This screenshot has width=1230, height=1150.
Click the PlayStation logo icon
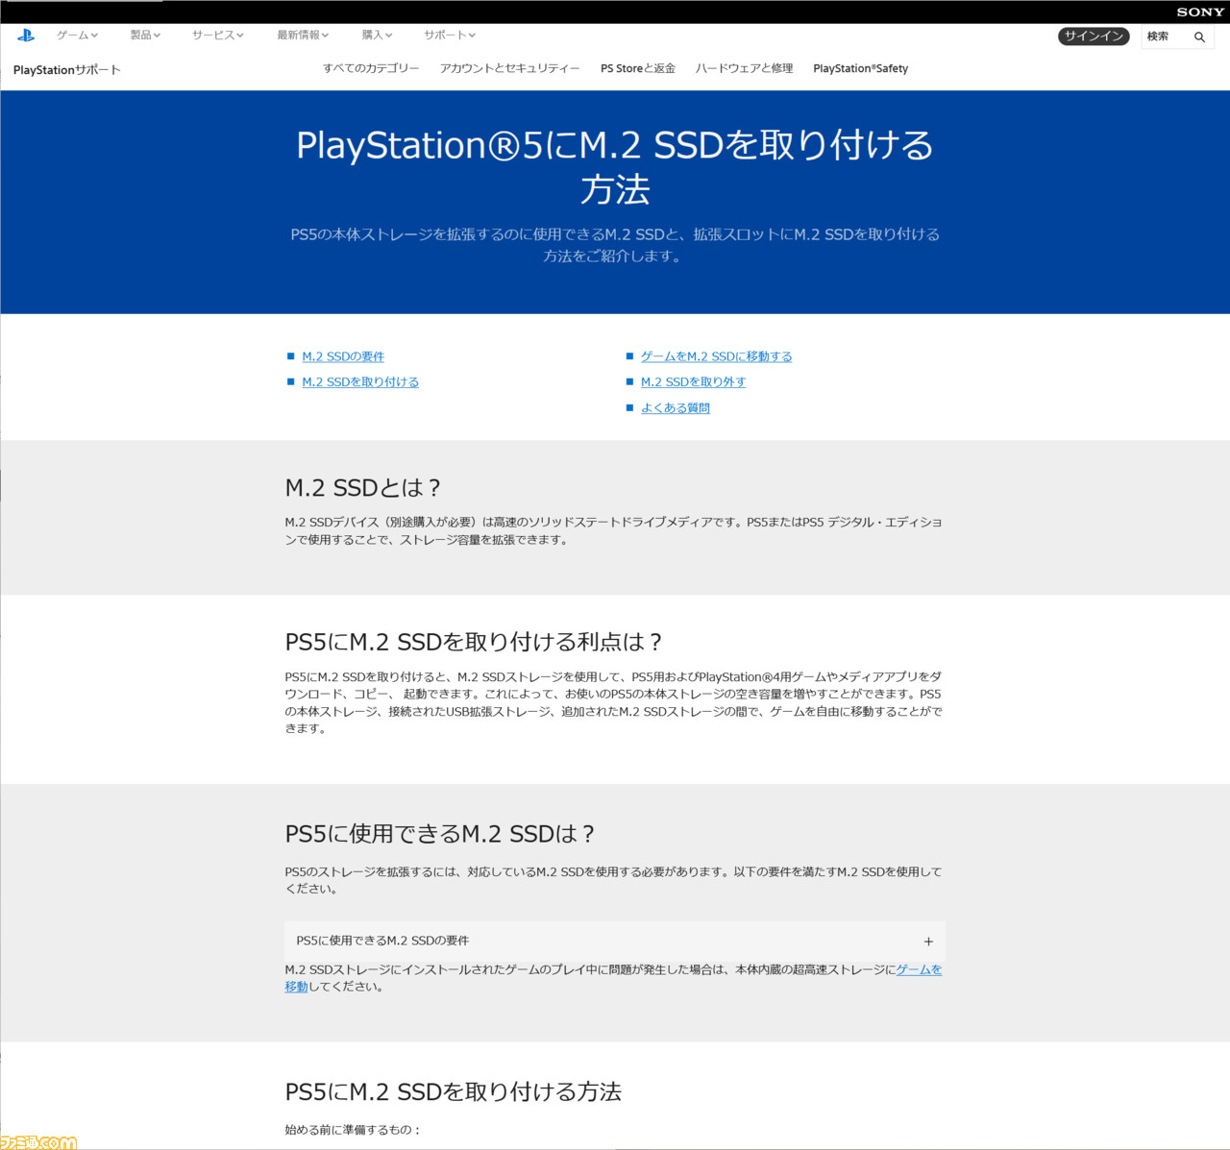(26, 36)
